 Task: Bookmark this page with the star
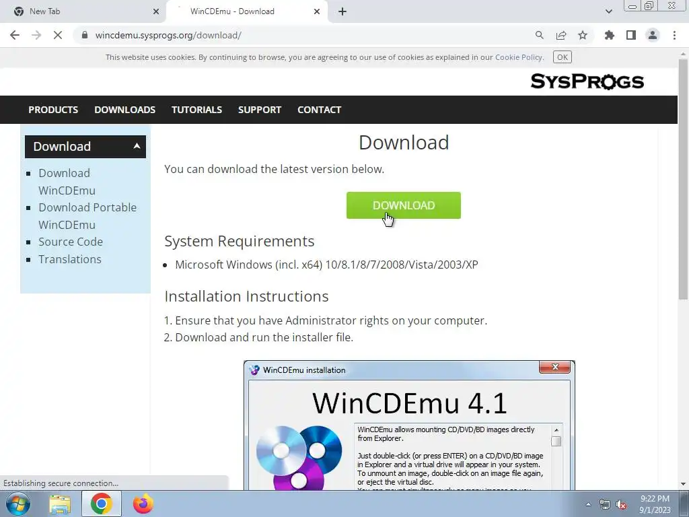pos(583,35)
